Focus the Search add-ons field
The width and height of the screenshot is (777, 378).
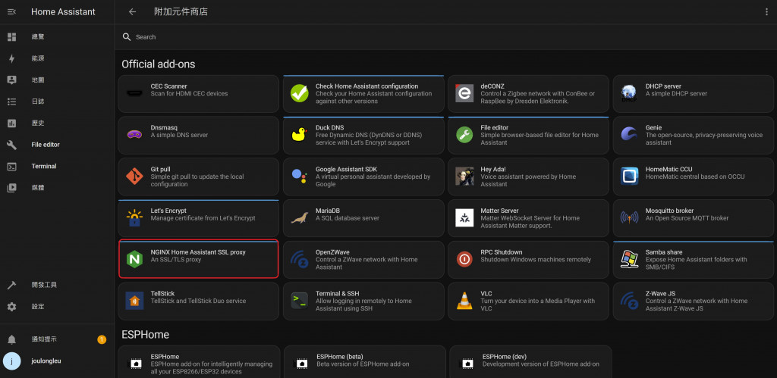[445, 37]
